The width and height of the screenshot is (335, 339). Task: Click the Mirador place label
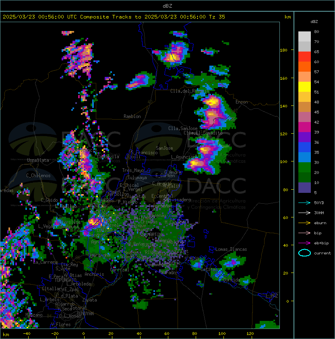[x=170, y=273]
